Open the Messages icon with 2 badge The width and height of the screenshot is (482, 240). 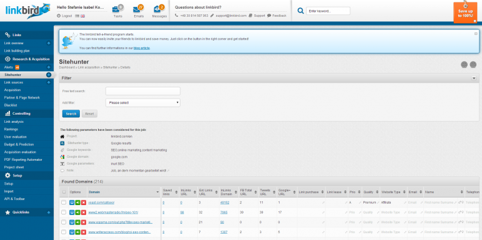point(159,9)
